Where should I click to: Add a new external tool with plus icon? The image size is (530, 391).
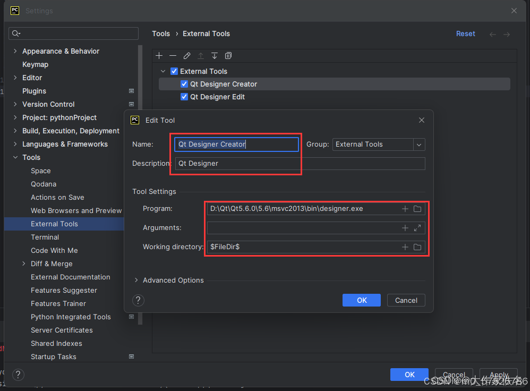click(159, 56)
